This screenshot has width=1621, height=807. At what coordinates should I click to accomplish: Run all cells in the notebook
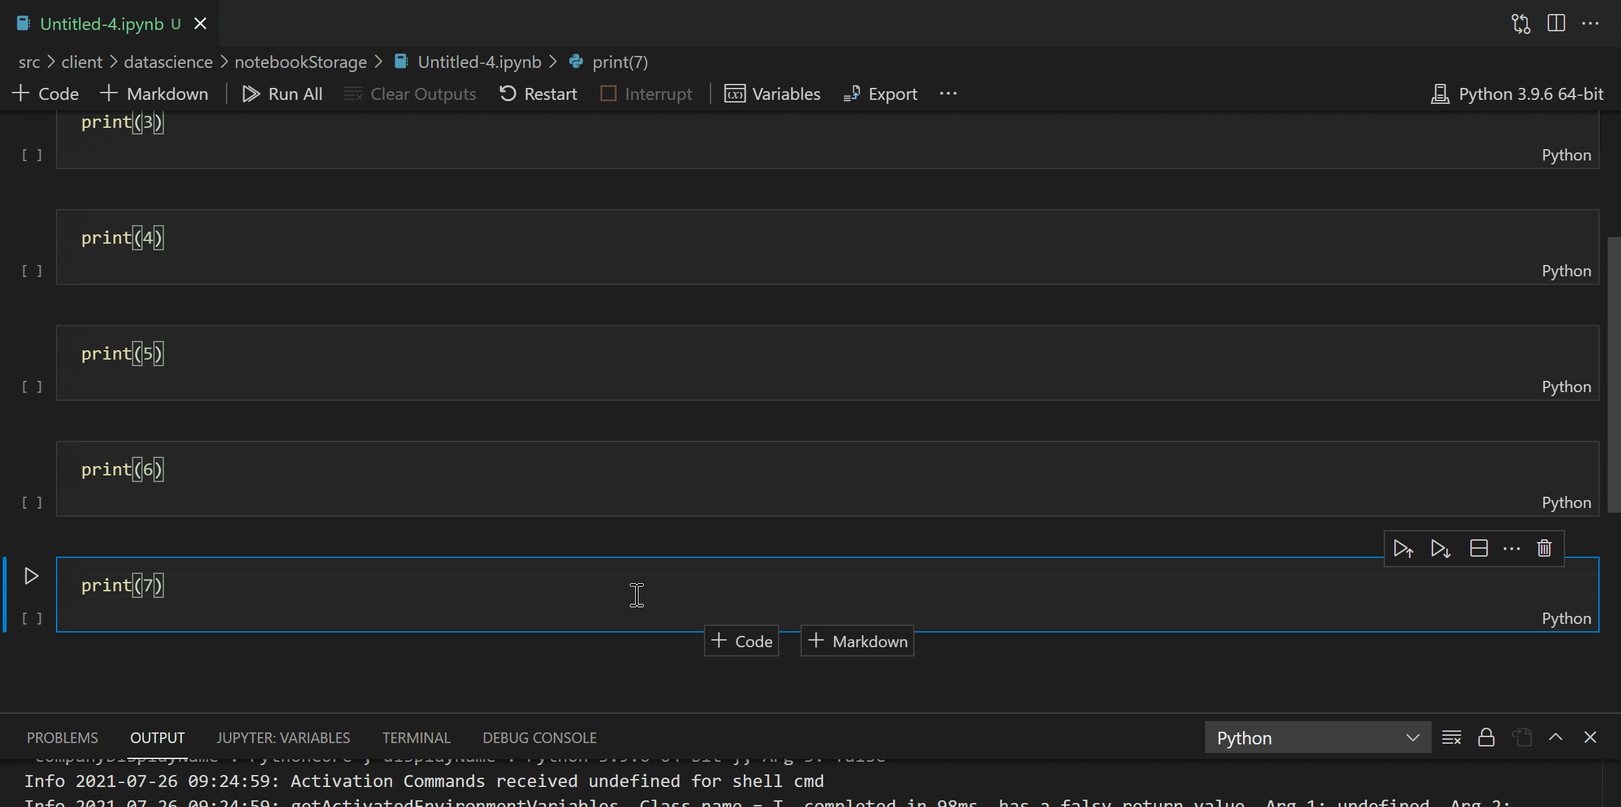click(x=283, y=93)
